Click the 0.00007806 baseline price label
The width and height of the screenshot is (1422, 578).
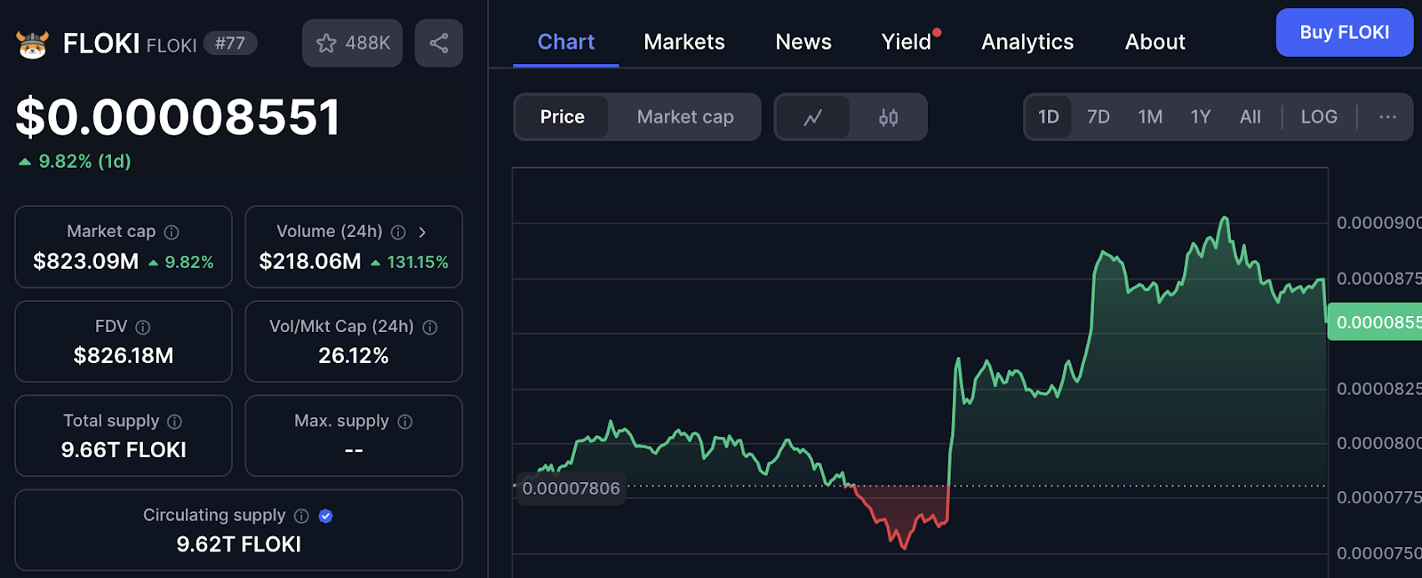tap(571, 488)
